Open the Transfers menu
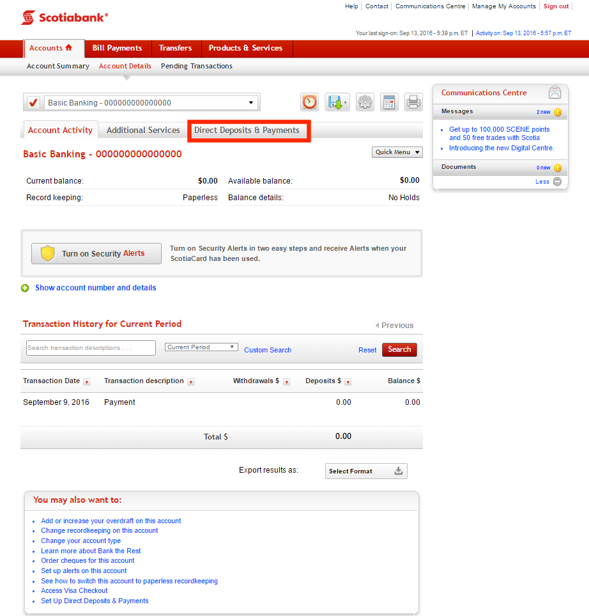The width and height of the screenshot is (589, 616). pos(176,48)
